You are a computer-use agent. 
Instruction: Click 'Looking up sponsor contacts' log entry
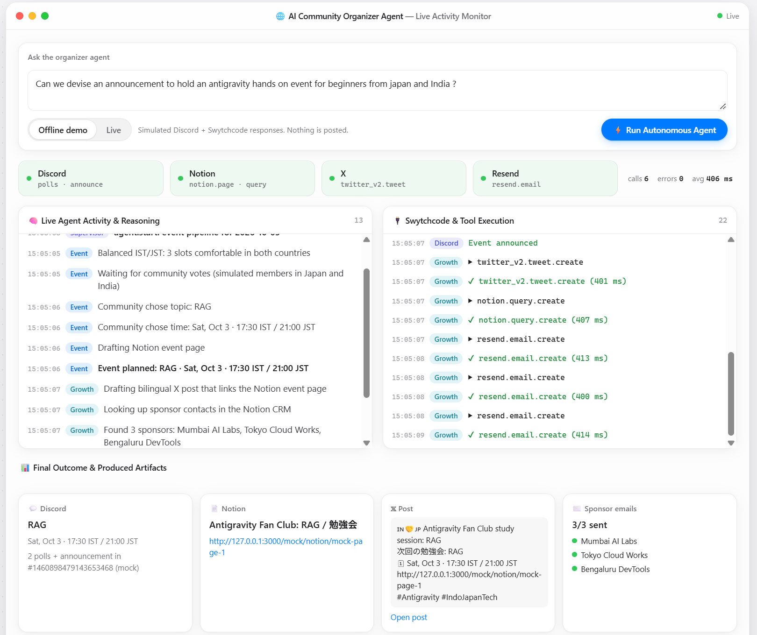197,409
